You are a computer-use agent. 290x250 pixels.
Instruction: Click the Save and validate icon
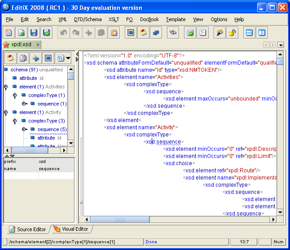(46, 33)
